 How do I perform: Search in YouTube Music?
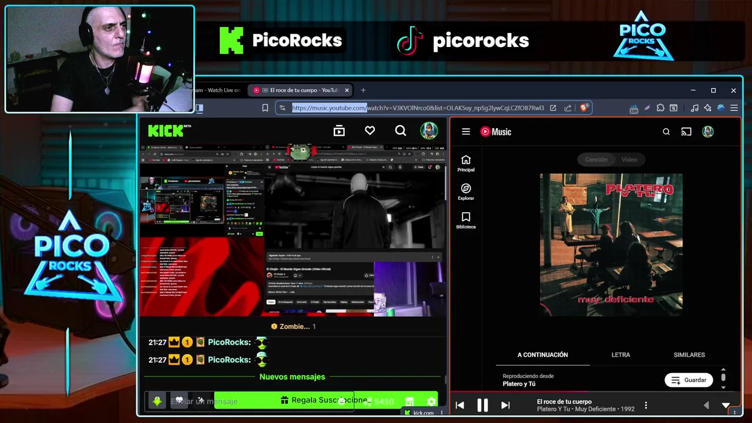(x=666, y=132)
